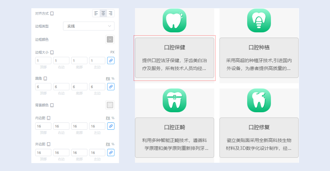This screenshot has height=171, width=330.
Task: Switch 圆角 unit to percent
Action: [113, 79]
